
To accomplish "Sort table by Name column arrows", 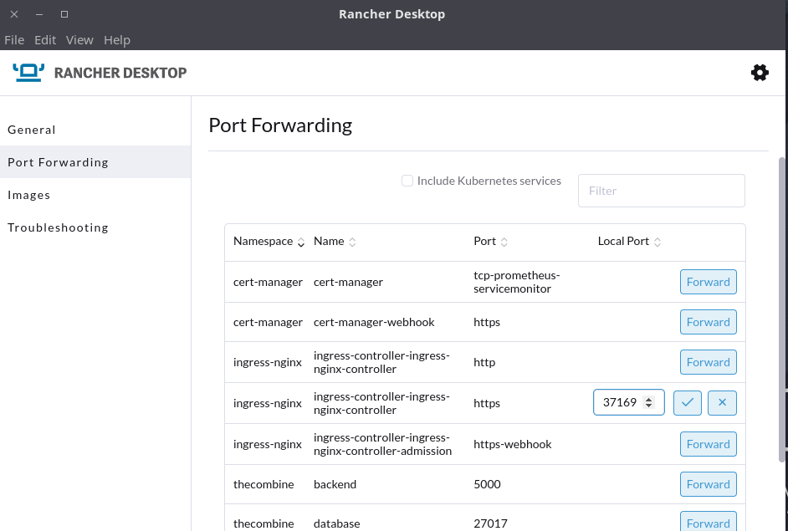I will pos(352,243).
